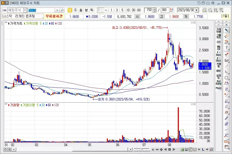Click the zoom-in plus icon in bottom bar

tap(161, 149)
